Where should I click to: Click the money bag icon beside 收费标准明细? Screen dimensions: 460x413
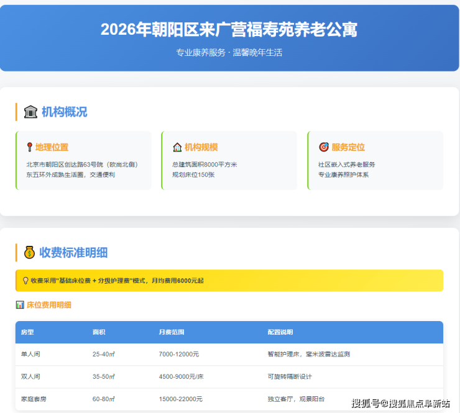tap(29, 252)
